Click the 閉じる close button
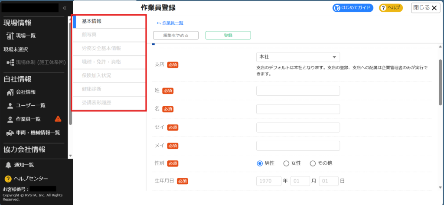The height and width of the screenshot is (205, 444). pos(425,8)
